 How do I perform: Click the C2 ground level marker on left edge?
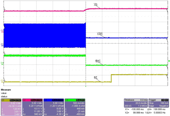tap(2, 31)
